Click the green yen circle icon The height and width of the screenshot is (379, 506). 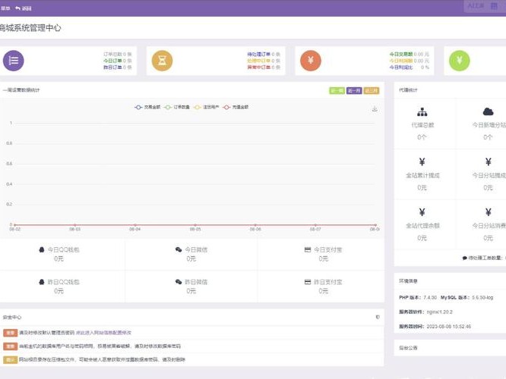pyautogui.click(x=459, y=61)
